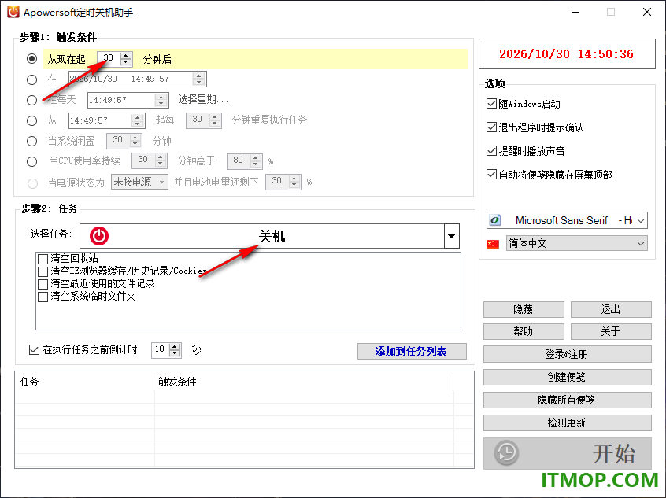This screenshot has height=498, width=666.
Task: Toggle 退出程序时提示确认 checkbox
Action: (491, 127)
